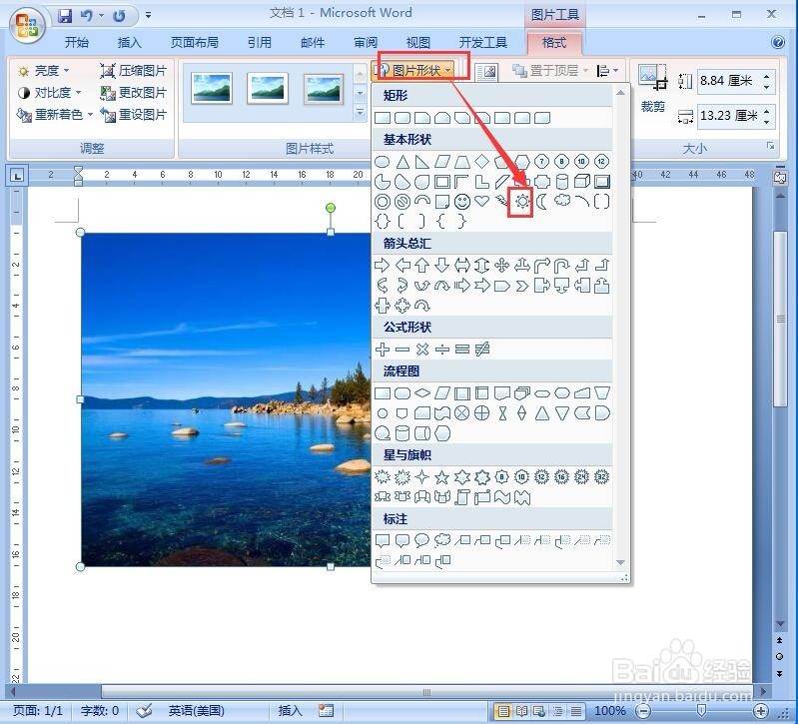Click the Crop (裁剪) button
The width and height of the screenshot is (798, 724).
(653, 88)
